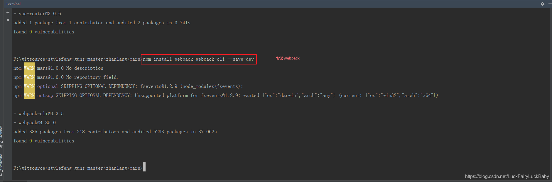This screenshot has height=182, width=552.
Task: Click 'added 385 packages from 218 contributors' line
Action: click(115, 132)
